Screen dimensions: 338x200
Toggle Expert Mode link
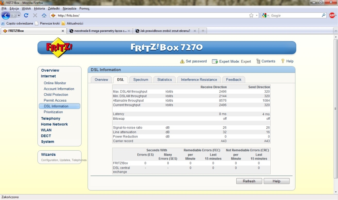[231, 62]
